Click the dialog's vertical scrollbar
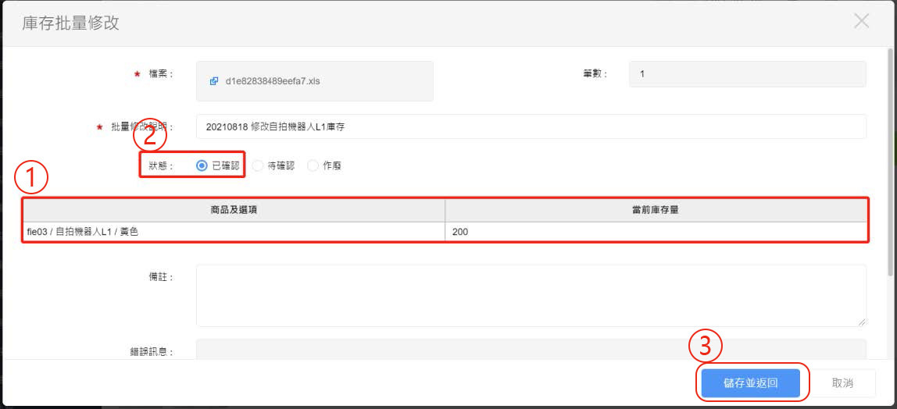Image resolution: width=897 pixels, height=409 pixels. click(x=892, y=156)
